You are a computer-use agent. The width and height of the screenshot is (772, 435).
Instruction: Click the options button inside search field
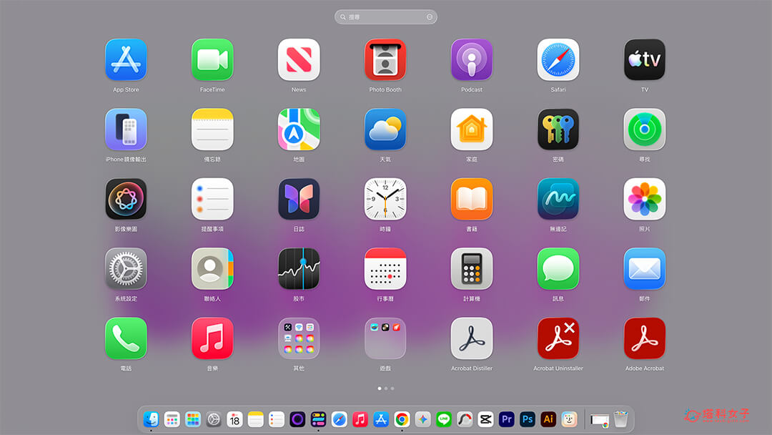[430, 16]
